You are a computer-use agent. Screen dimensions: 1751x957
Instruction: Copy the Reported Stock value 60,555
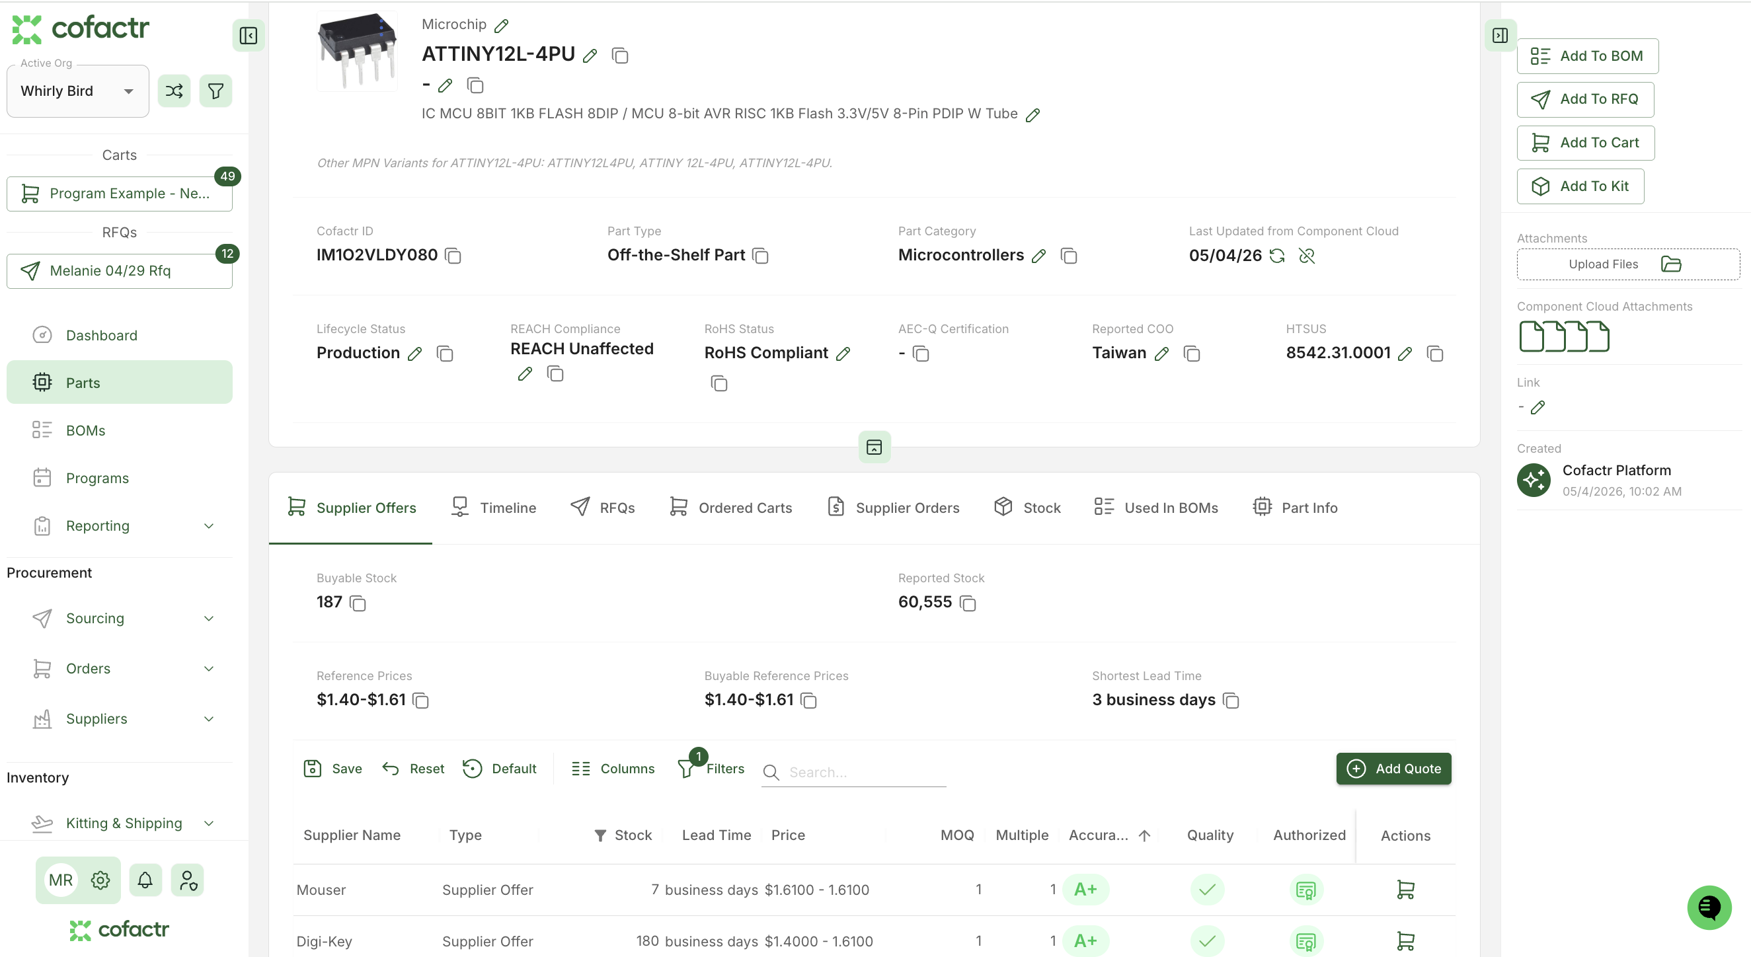click(968, 603)
